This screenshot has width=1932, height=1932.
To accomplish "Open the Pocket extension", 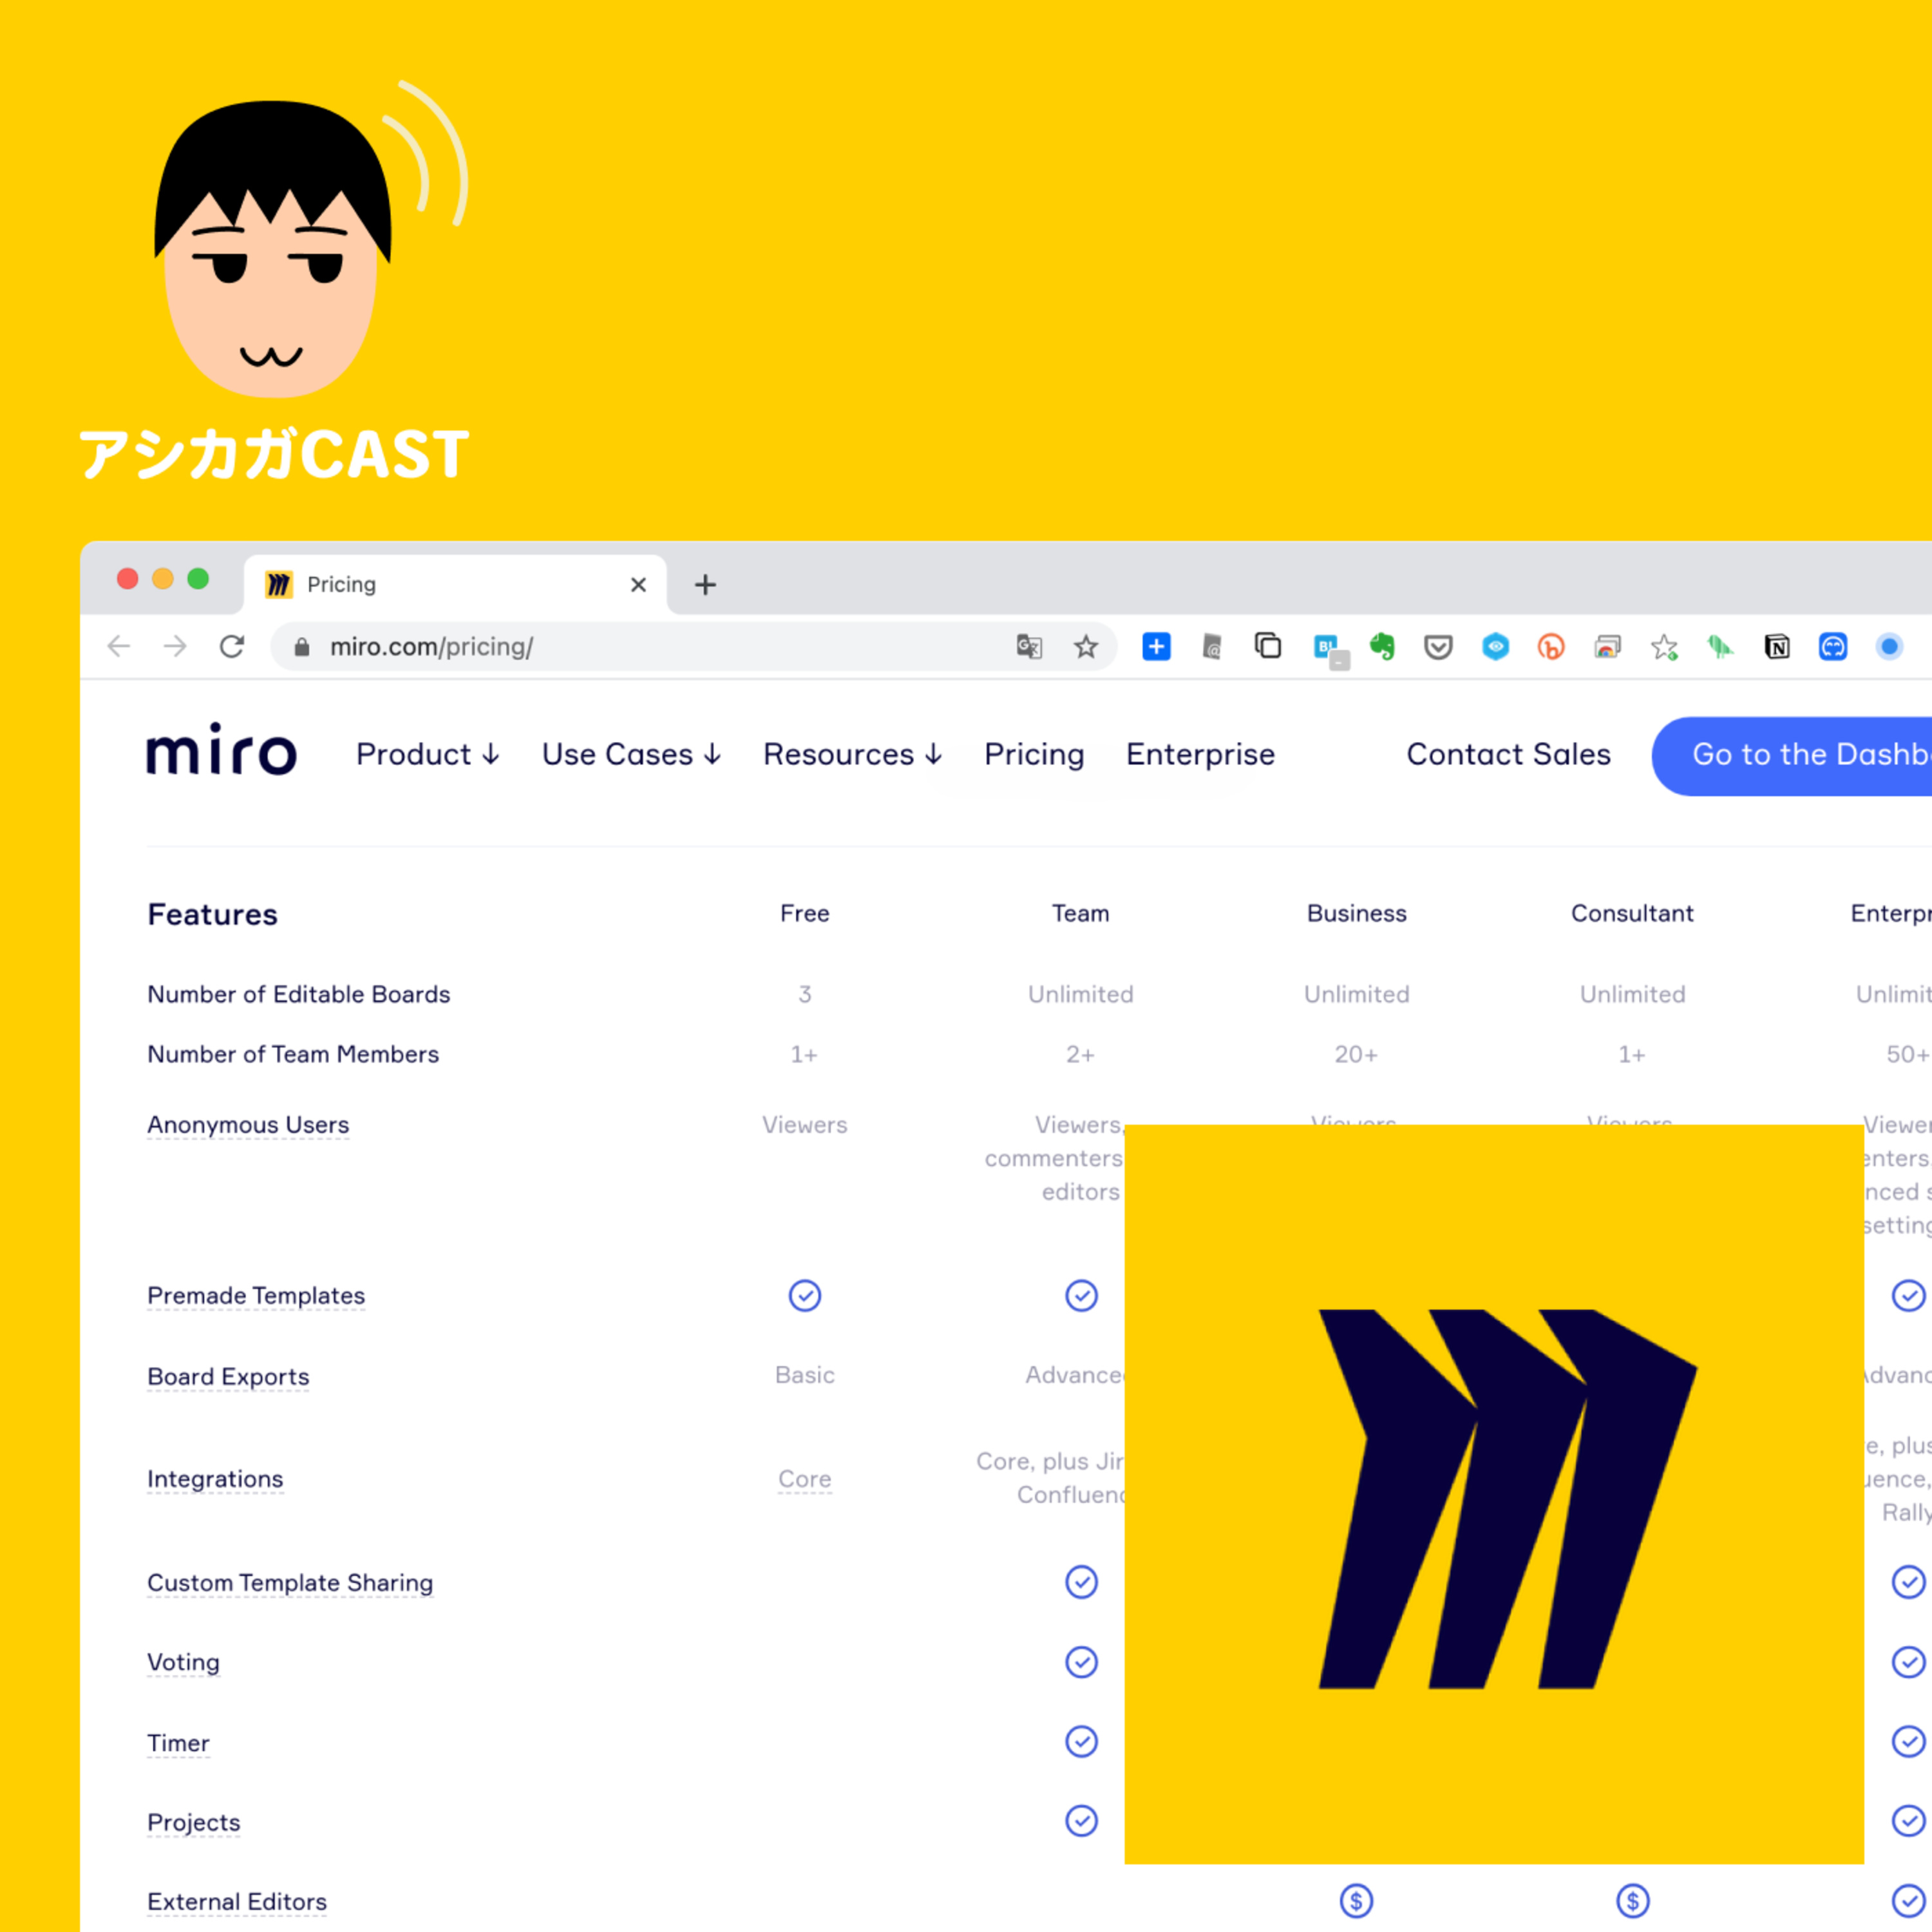I will pyautogui.click(x=1438, y=647).
